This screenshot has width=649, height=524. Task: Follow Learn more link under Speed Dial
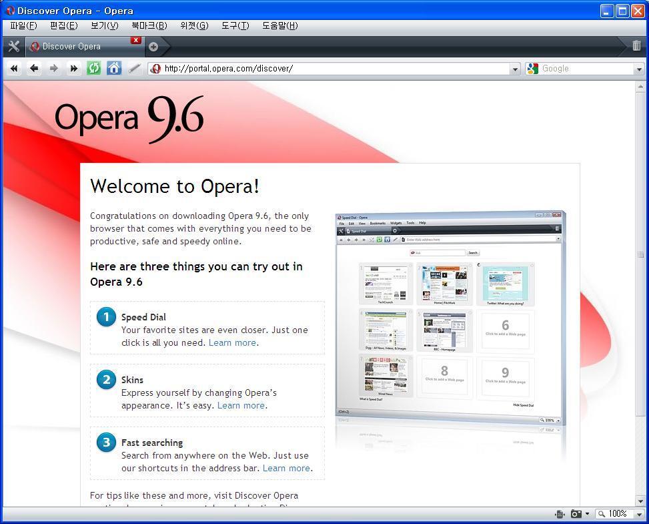pos(232,342)
